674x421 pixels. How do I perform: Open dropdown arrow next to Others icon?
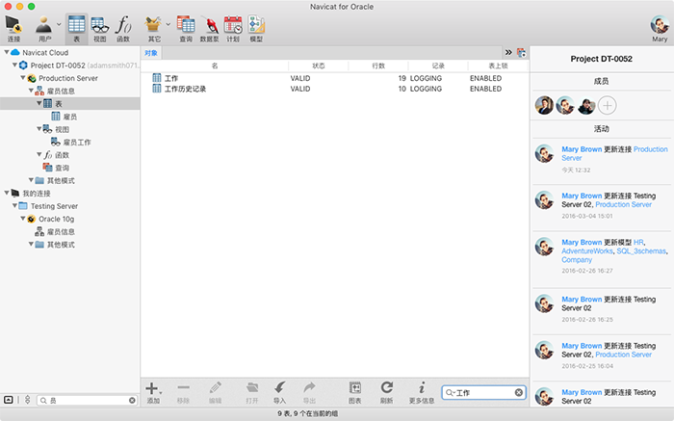tap(168, 24)
